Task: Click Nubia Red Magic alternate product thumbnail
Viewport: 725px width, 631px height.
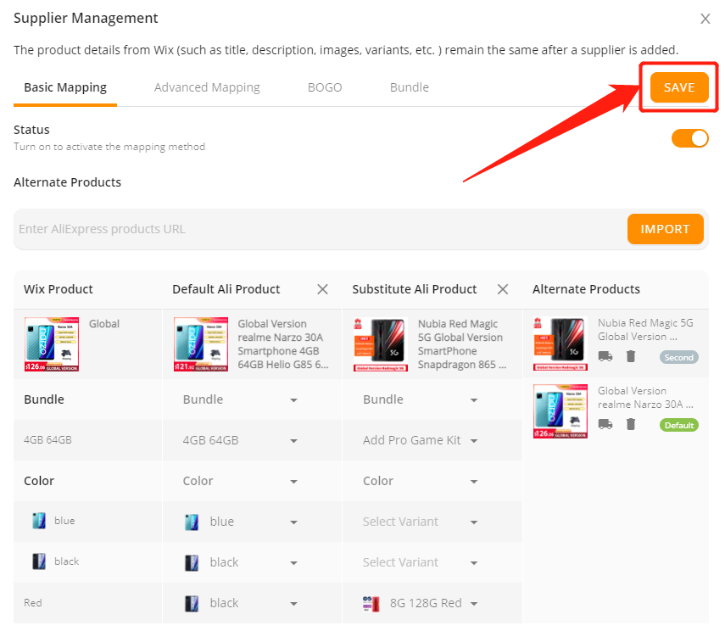Action: point(560,343)
